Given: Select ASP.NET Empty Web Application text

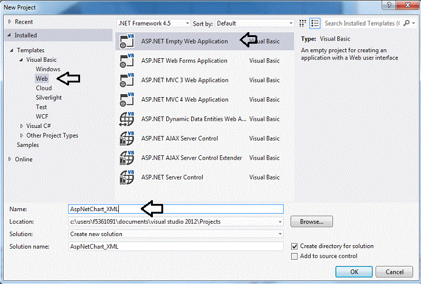Looking at the screenshot, I should [x=184, y=41].
